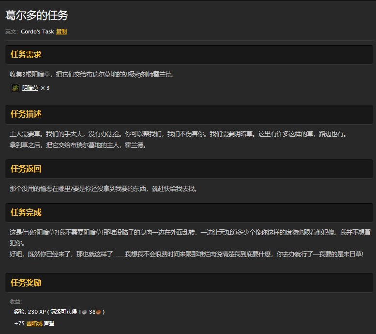Click the completion text starting 这是什麽
This screenshot has width=376, height=334.
tap(190, 238)
